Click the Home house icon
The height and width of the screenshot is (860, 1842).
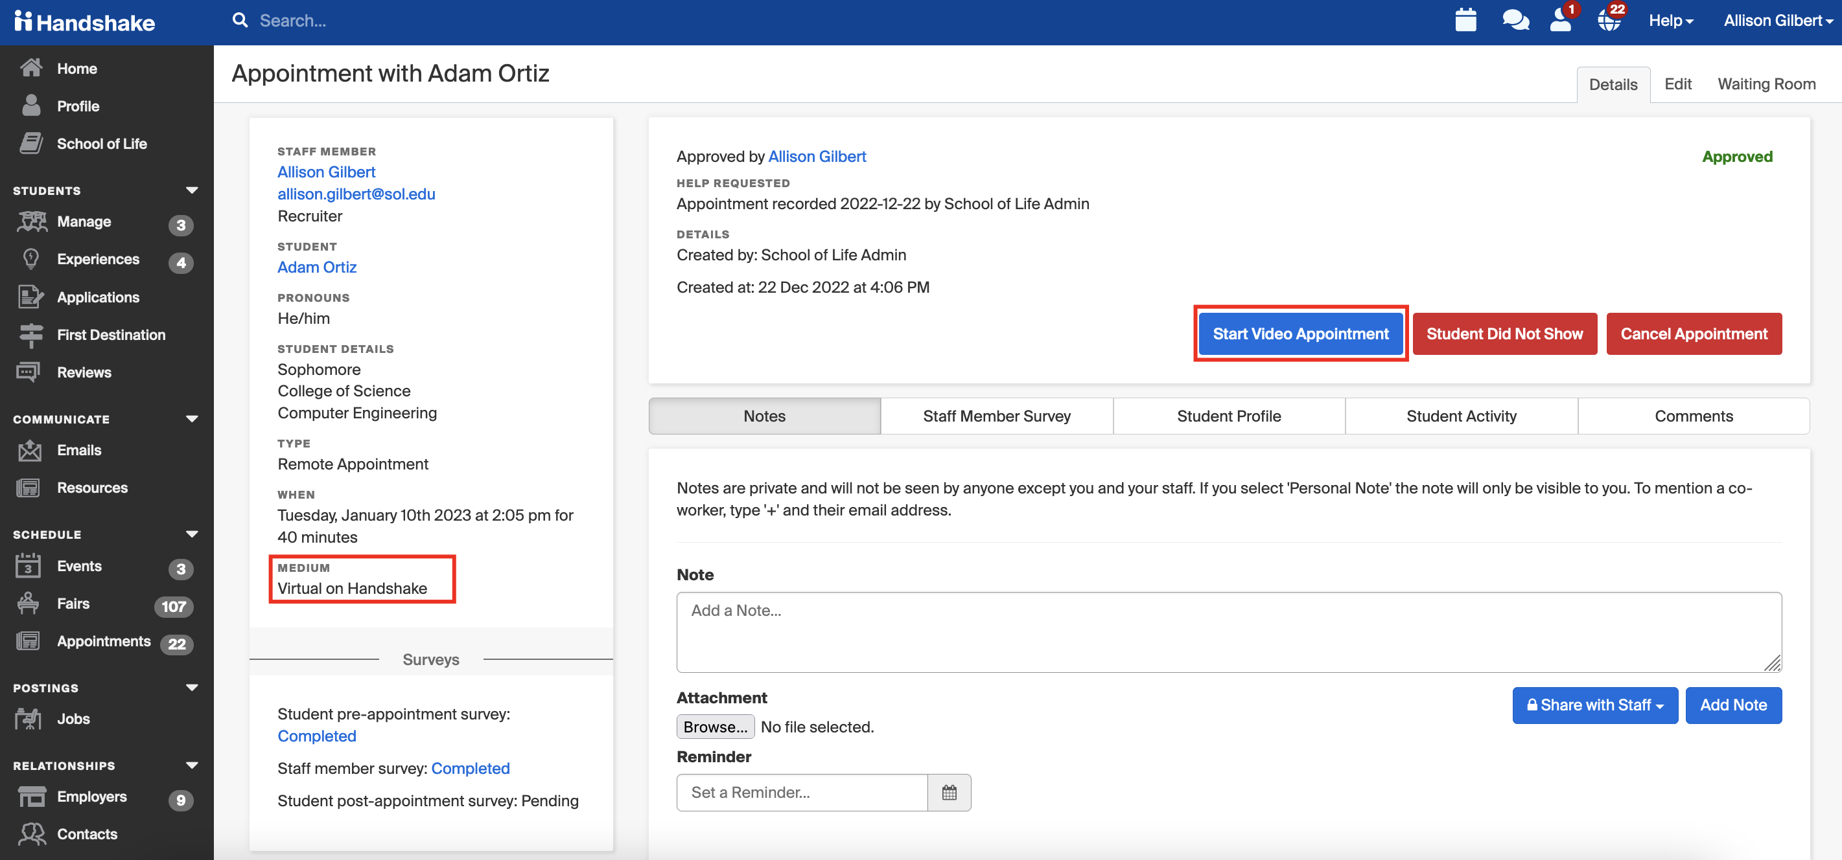(30, 68)
